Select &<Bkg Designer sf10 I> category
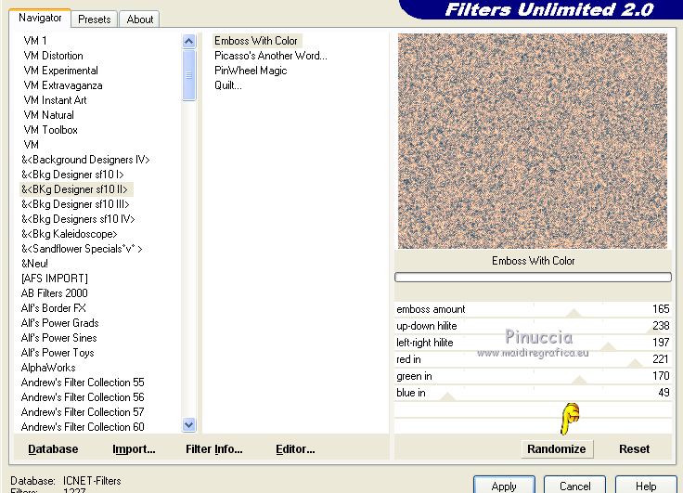The width and height of the screenshot is (683, 493). point(72,175)
